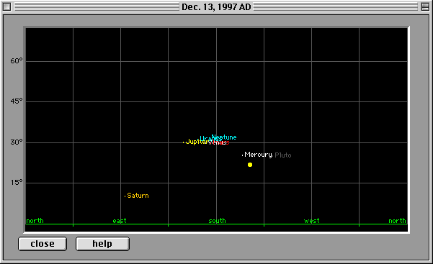This screenshot has width=433, height=264.
Task: Click the 'south' horizon label
Action: tap(217, 221)
